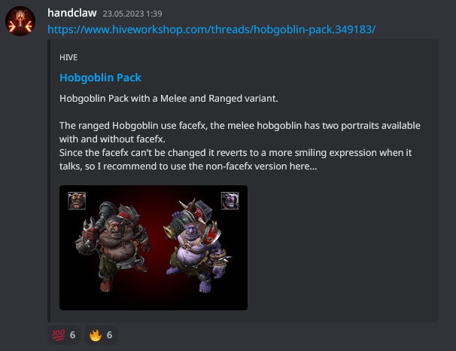Screen dimensions: 456x351
Task: Click the facefx description paragraph
Action: [240, 146]
